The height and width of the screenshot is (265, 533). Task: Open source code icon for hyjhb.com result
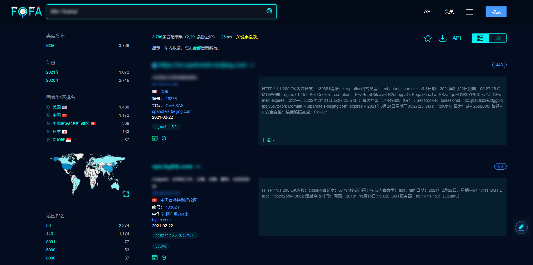(155, 258)
